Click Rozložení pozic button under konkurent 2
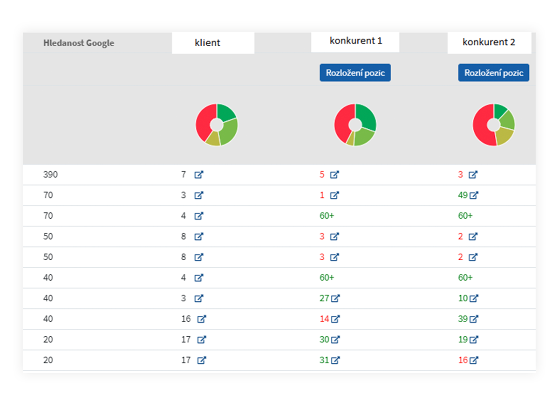This screenshot has height=402, width=559. pyautogui.click(x=494, y=73)
